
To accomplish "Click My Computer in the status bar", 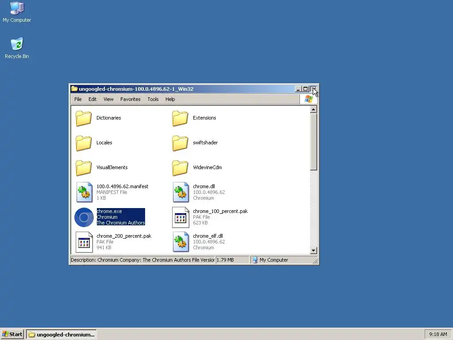I will click(274, 260).
